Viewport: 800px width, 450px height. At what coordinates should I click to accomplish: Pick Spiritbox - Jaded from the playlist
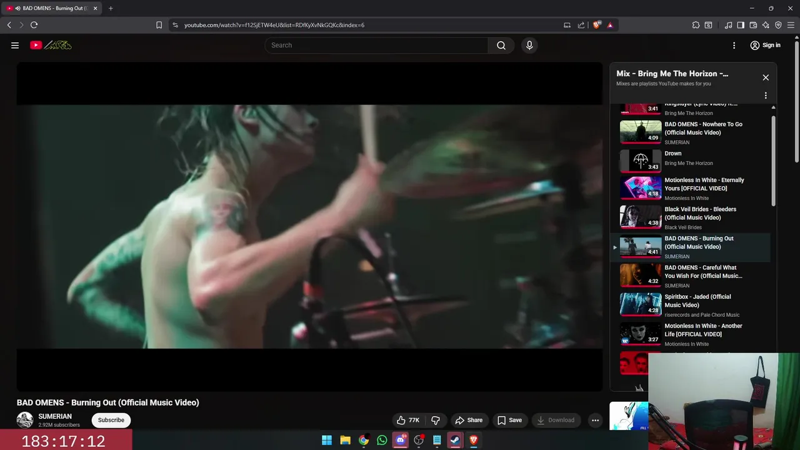pyautogui.click(x=690, y=305)
